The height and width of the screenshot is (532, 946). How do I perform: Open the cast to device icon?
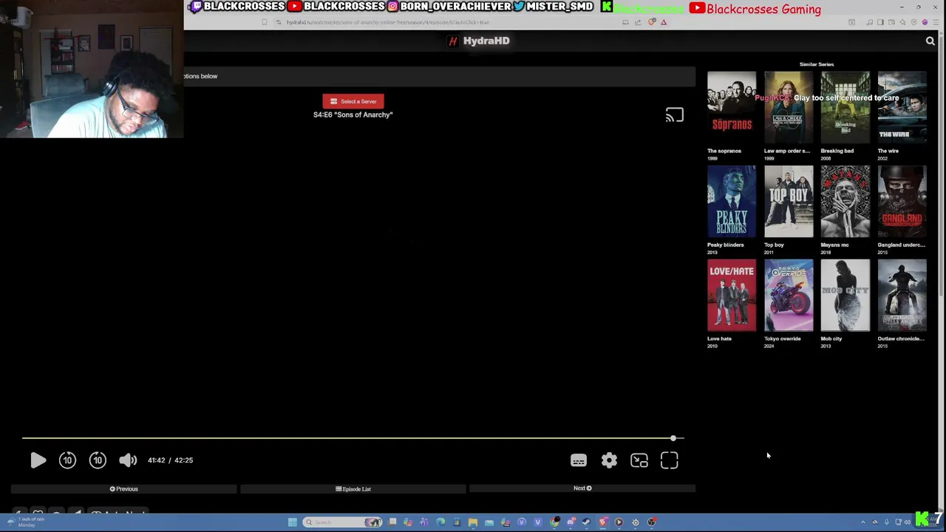coord(674,115)
